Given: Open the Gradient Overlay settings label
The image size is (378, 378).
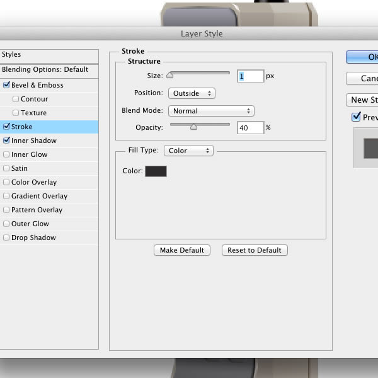Looking at the screenshot, I should tap(39, 196).
